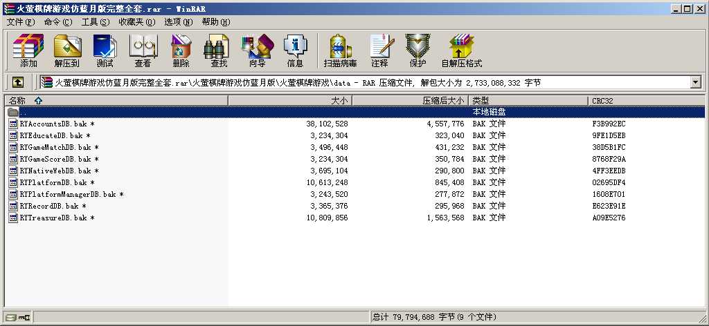Click CRC32 value F3B992EC
The width and height of the screenshot is (709, 326).
click(609, 124)
